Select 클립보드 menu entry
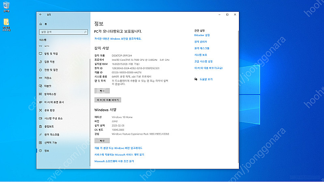This screenshot has width=324, height=182. pyautogui.click(x=49, y=126)
